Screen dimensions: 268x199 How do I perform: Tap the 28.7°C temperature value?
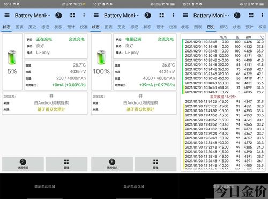79,65
